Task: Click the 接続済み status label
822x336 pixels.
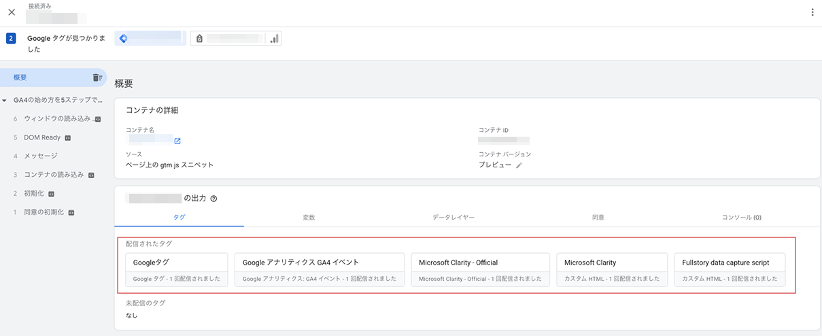Action: coord(39,6)
